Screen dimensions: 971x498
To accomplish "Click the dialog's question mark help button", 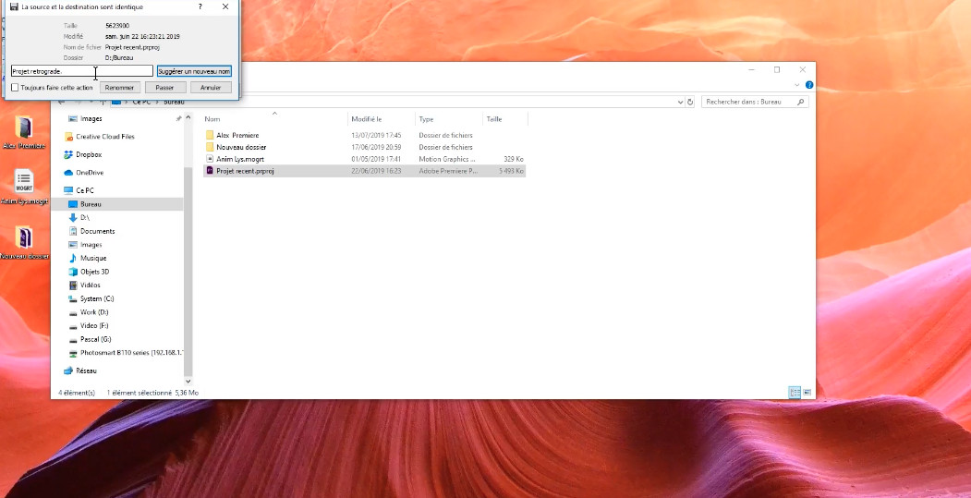I will coord(200,6).
